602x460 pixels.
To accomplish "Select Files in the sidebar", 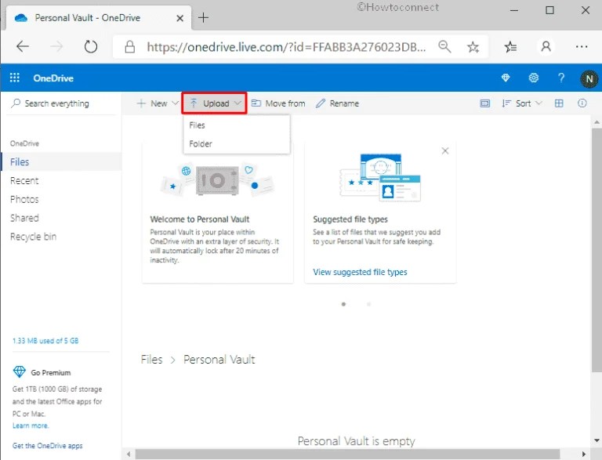I will [61, 161].
